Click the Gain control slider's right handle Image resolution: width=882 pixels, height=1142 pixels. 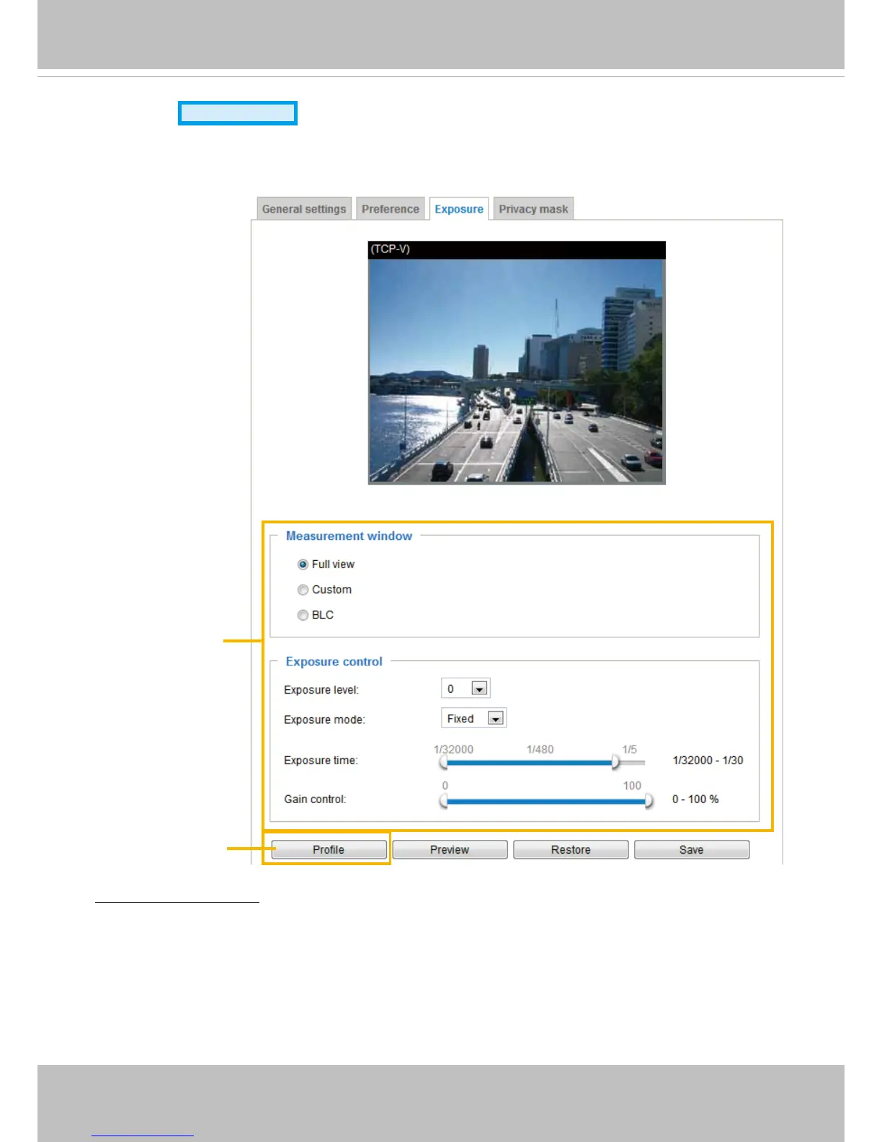click(649, 801)
